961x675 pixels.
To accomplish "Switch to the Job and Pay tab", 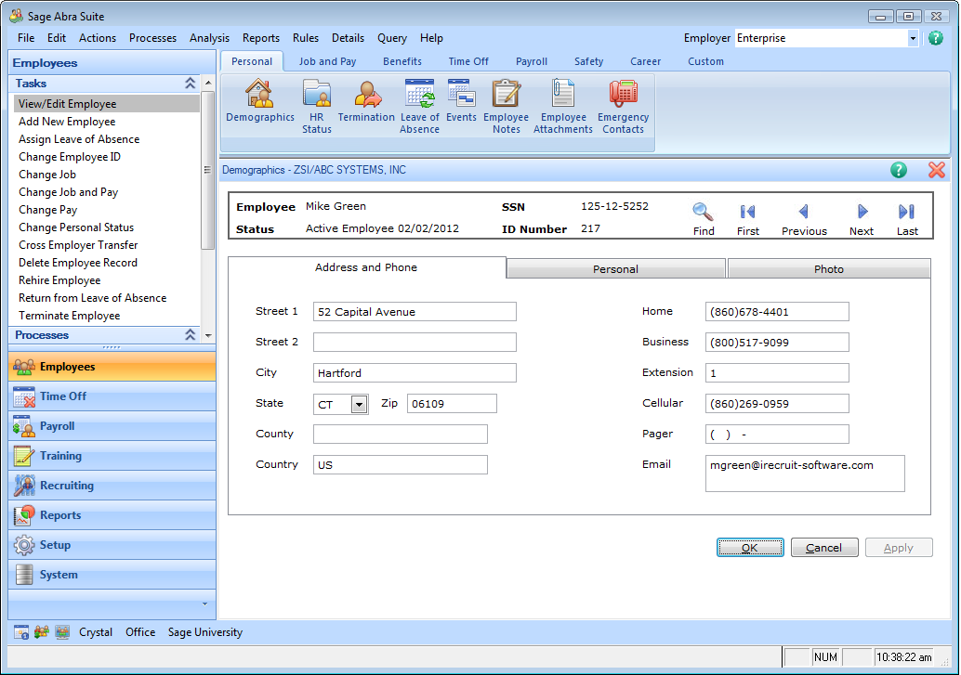I will 327,61.
